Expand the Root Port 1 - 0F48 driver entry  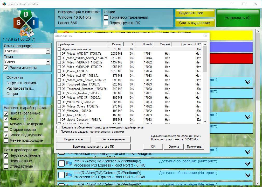[x=248, y=175]
